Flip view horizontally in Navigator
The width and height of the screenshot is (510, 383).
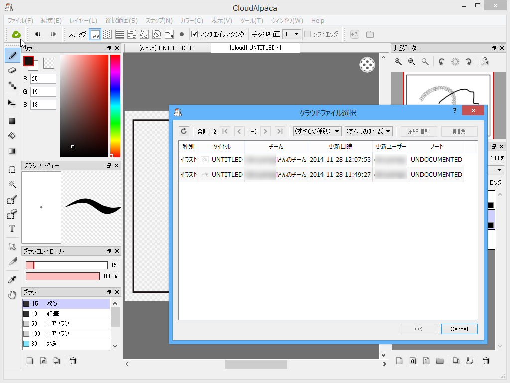pyautogui.click(x=485, y=61)
